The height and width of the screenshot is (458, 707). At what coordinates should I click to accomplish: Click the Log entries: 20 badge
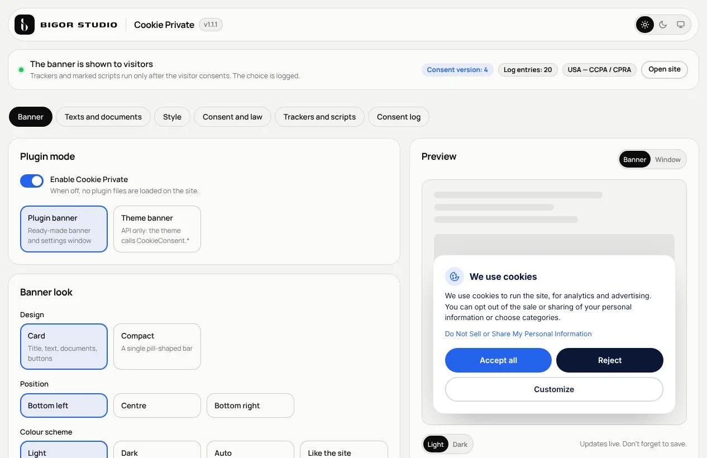point(528,70)
